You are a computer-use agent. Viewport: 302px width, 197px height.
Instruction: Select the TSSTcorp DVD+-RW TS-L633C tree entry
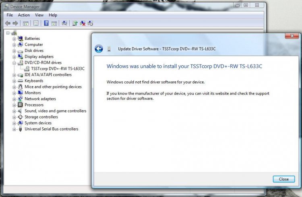point(58,68)
